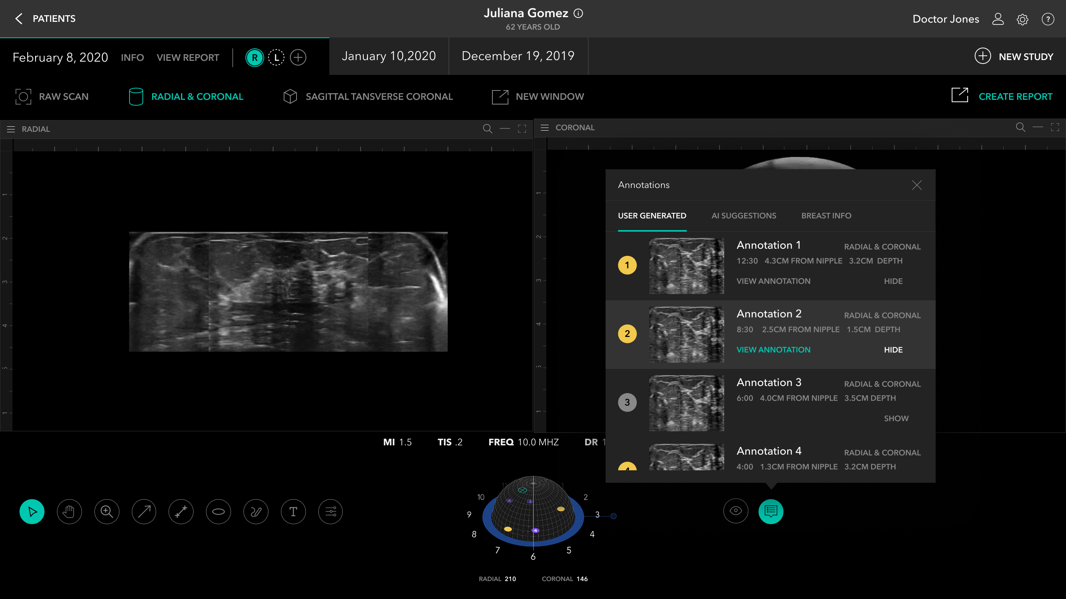Select the hand pan tool
The image size is (1066, 599).
point(69,512)
